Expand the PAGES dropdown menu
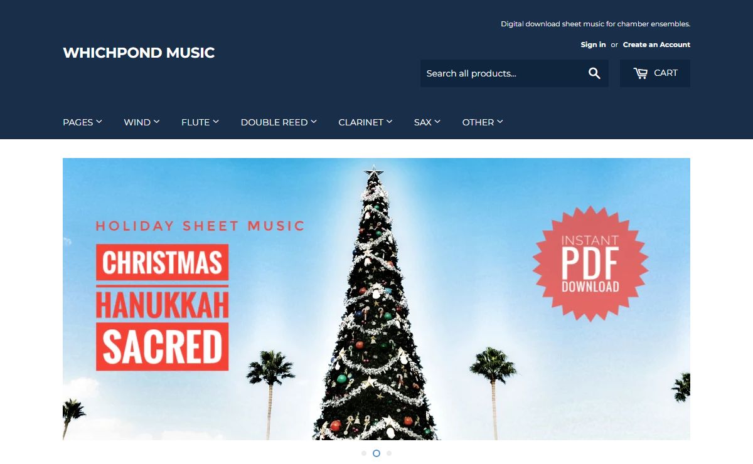Image resolution: width=753 pixels, height=464 pixels. click(x=82, y=122)
